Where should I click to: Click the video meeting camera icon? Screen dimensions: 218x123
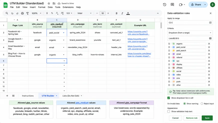click(181, 5)
